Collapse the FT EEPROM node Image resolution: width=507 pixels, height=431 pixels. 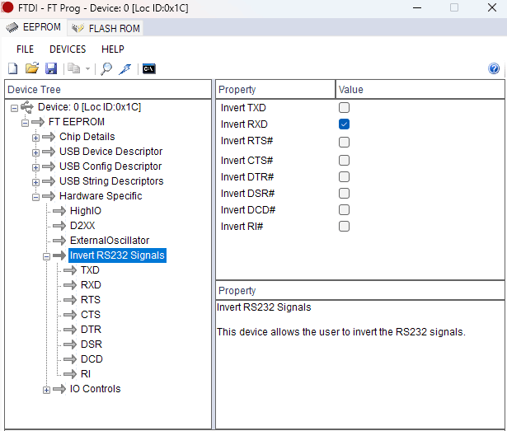pos(26,123)
